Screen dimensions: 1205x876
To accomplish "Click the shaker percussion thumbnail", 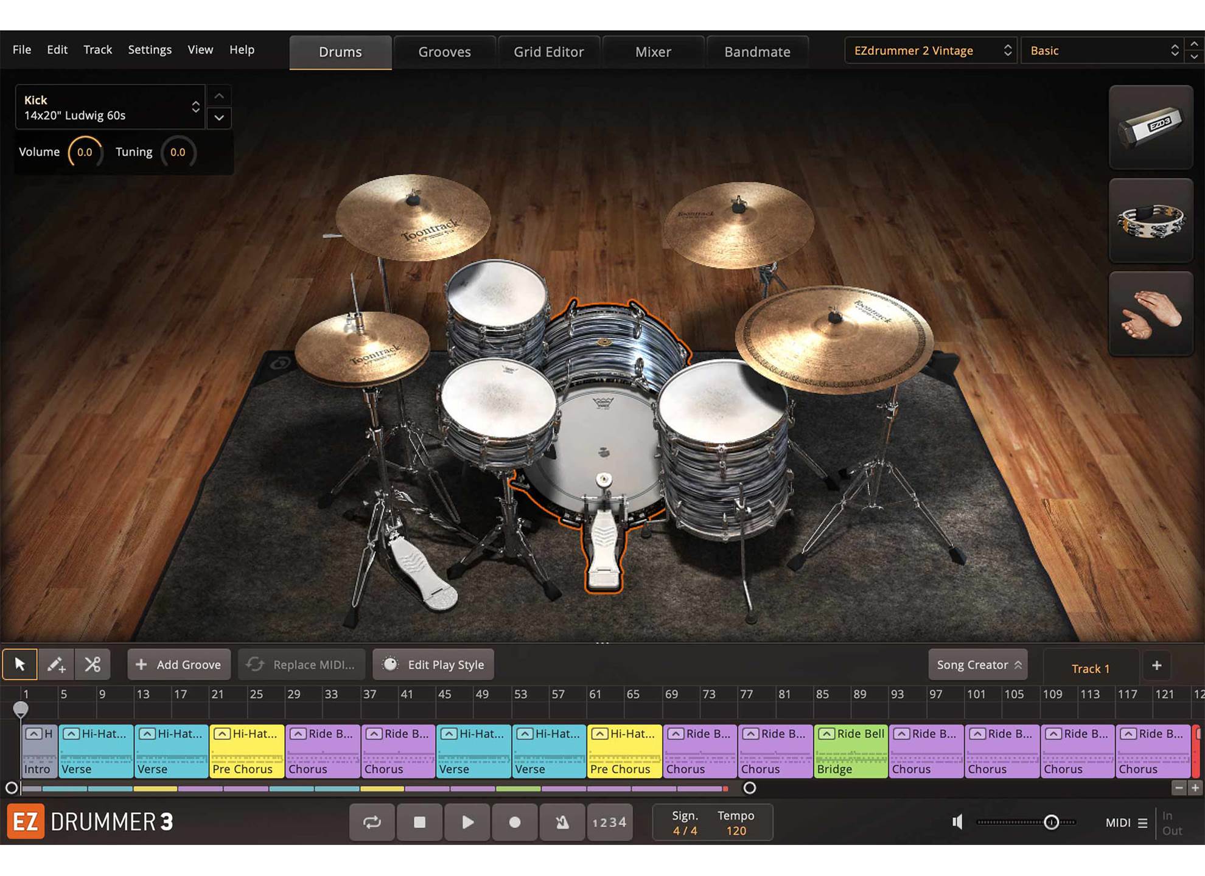I will click(x=1150, y=127).
